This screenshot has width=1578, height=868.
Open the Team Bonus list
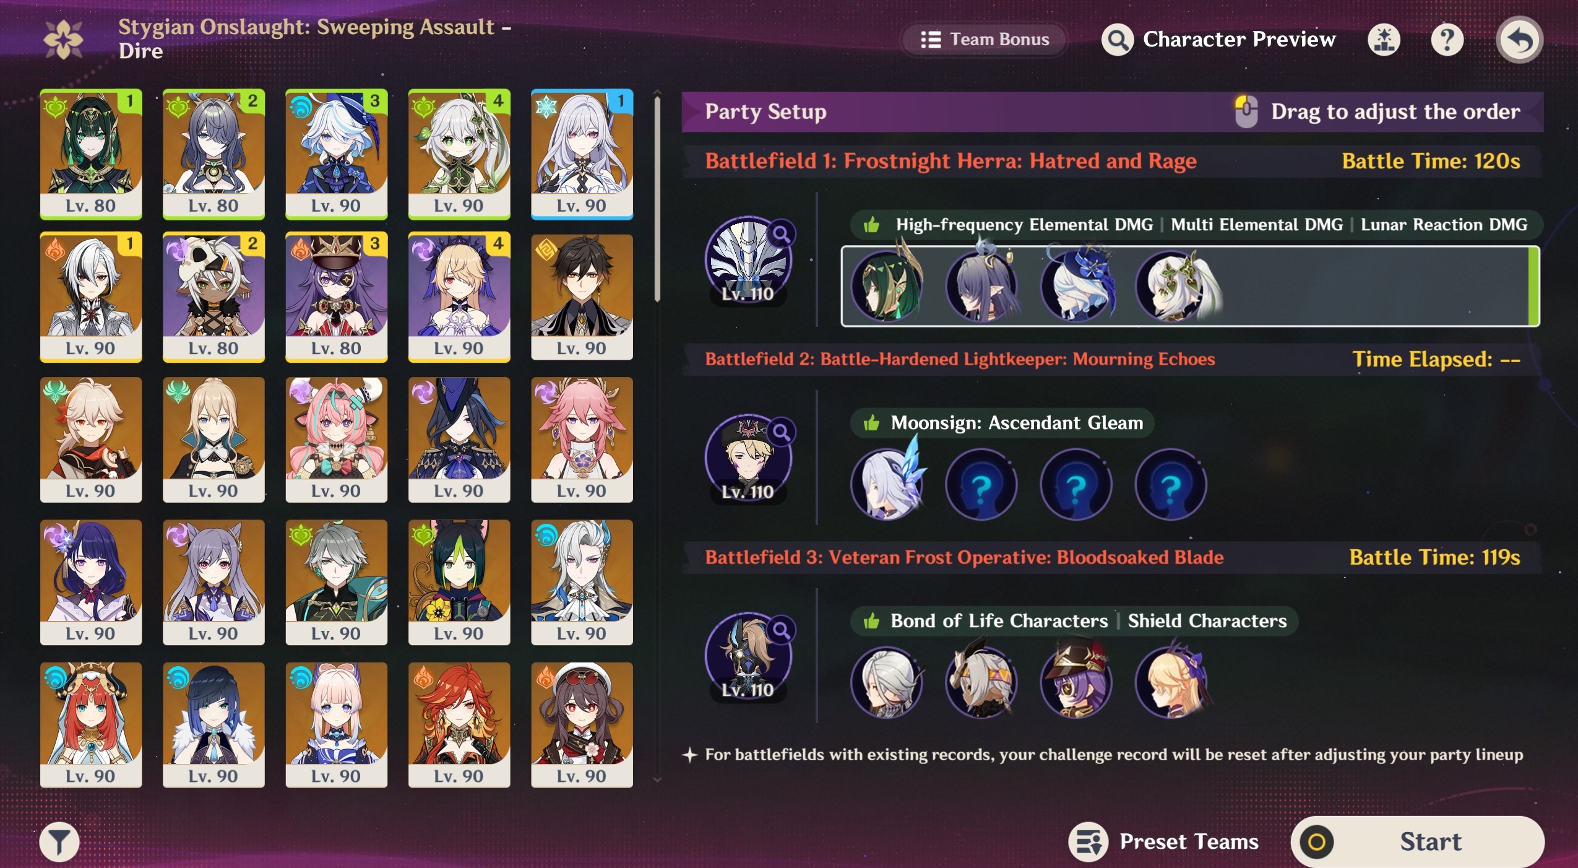985,40
